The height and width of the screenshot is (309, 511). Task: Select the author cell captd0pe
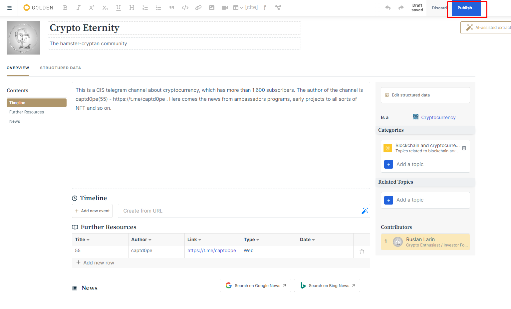156,252
